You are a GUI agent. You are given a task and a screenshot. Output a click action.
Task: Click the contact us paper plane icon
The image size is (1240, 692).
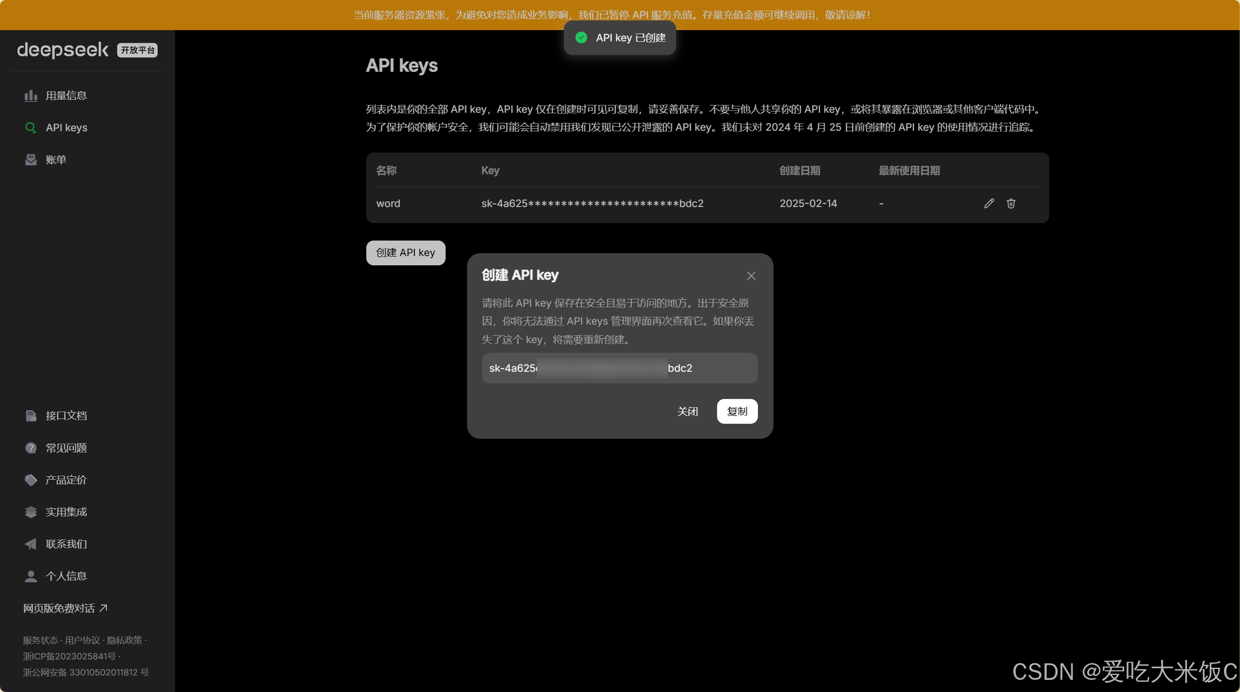pos(31,544)
